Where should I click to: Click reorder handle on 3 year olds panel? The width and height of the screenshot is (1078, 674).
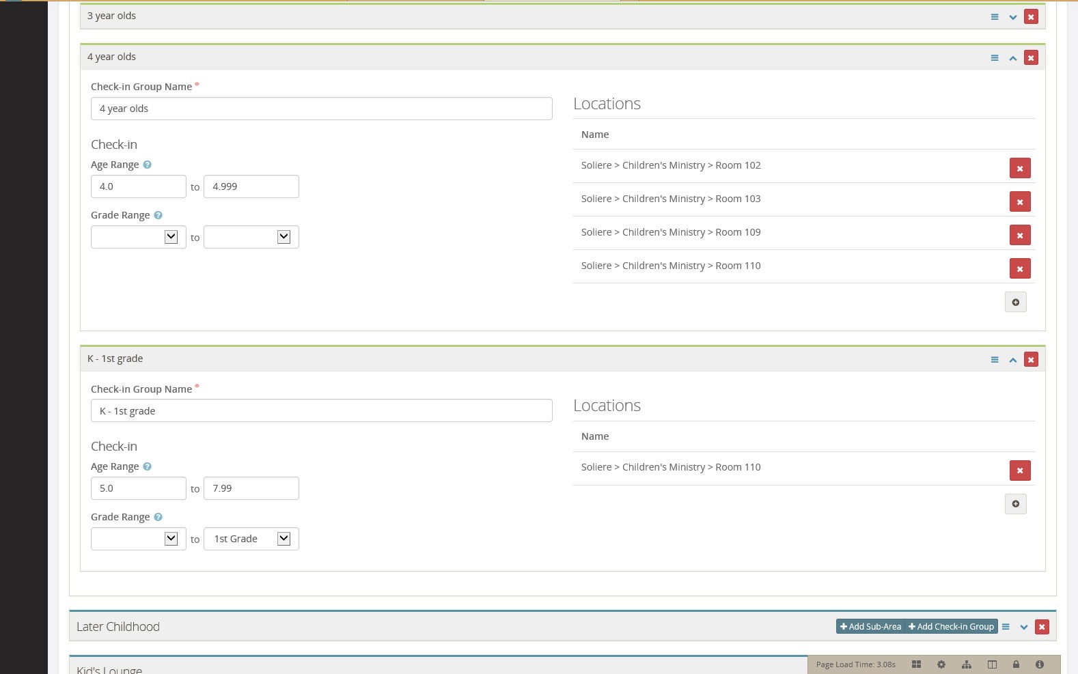[995, 17]
